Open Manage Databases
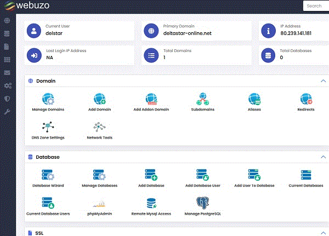Screen dimensions: 329x236 pos(99,178)
